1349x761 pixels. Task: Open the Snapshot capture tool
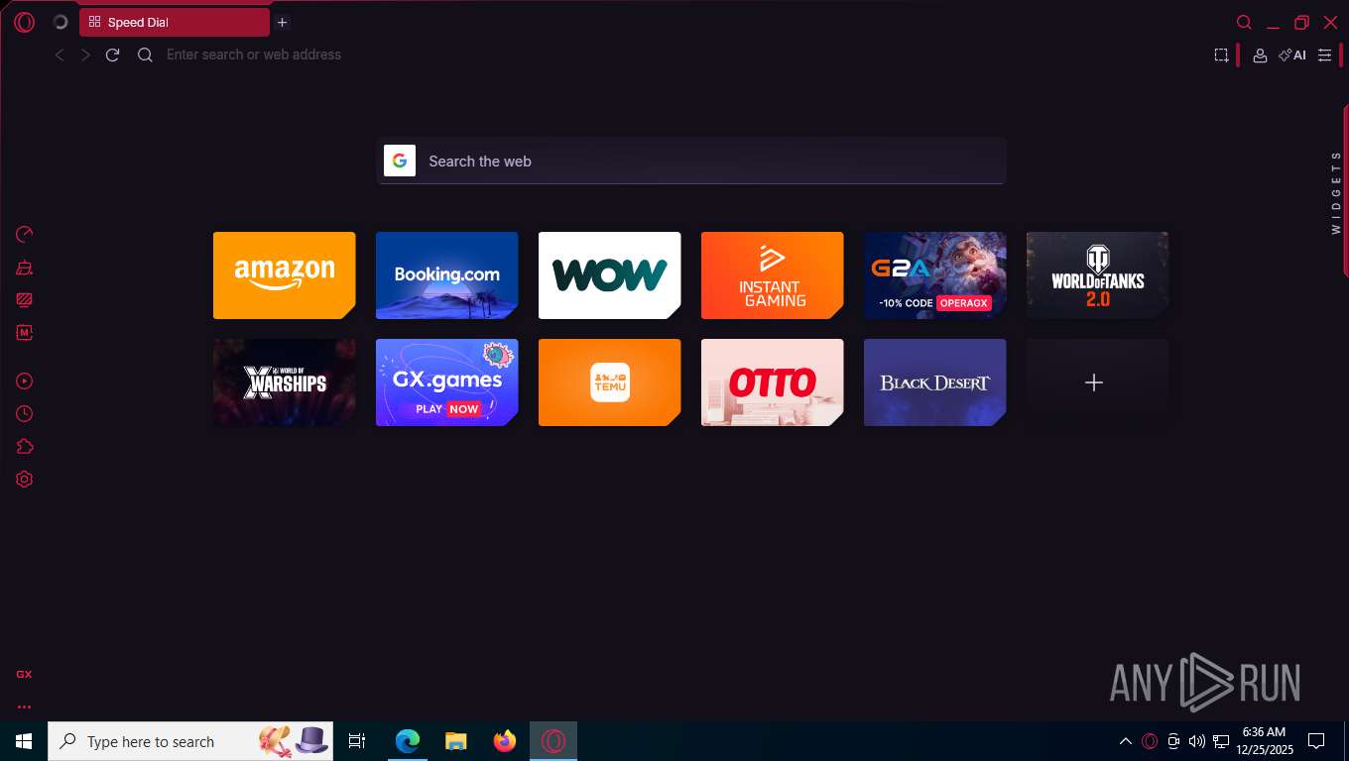click(1221, 55)
